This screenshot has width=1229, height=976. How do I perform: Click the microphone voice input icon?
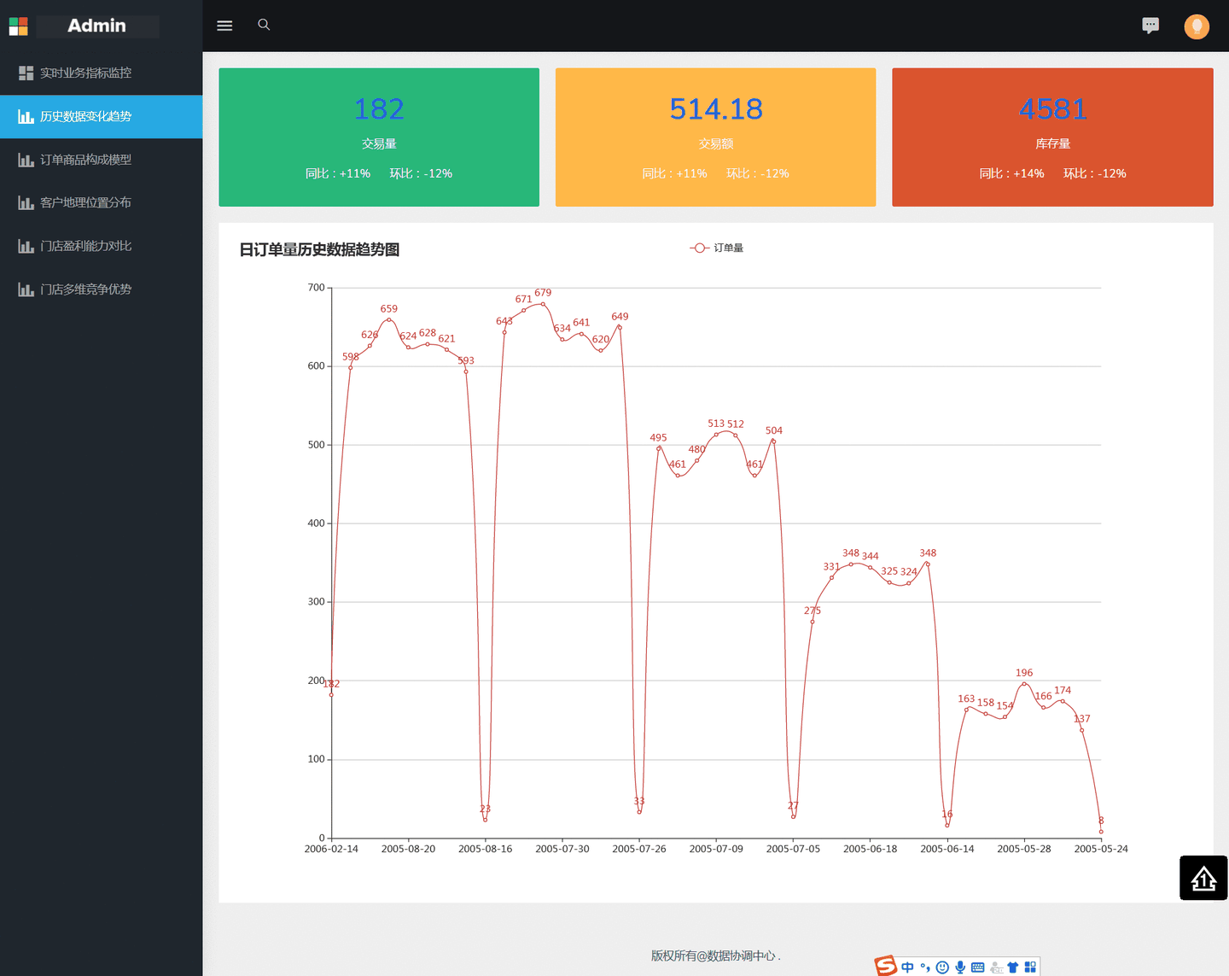(x=960, y=967)
